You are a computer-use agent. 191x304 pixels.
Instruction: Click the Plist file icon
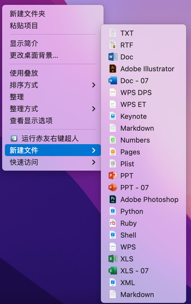113,164
